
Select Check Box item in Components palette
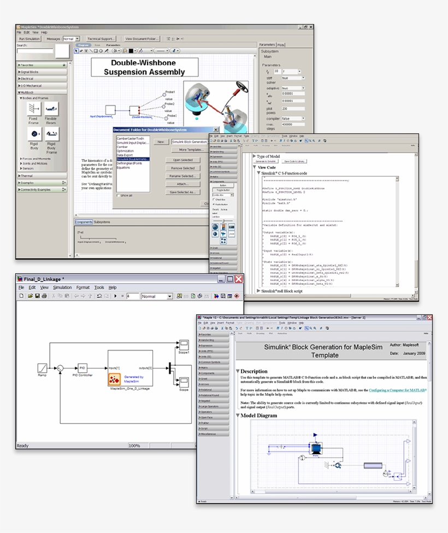pos(220,200)
